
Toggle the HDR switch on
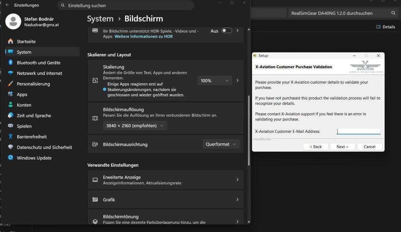[x=227, y=31]
